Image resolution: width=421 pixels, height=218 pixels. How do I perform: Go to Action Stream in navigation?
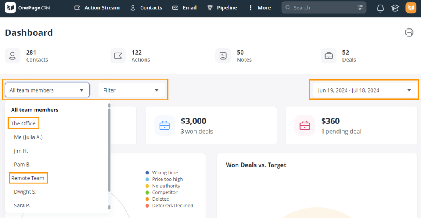click(97, 8)
